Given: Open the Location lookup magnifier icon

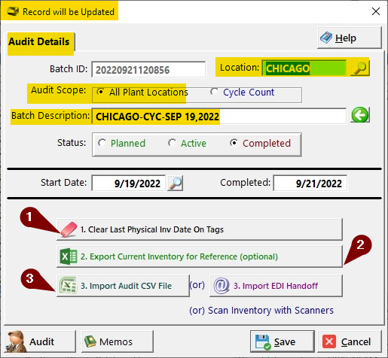Looking at the screenshot, I should 360,68.
